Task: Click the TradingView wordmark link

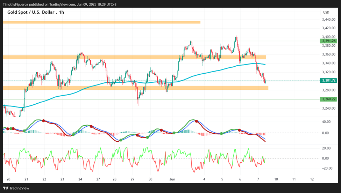Action: [x=19, y=188]
